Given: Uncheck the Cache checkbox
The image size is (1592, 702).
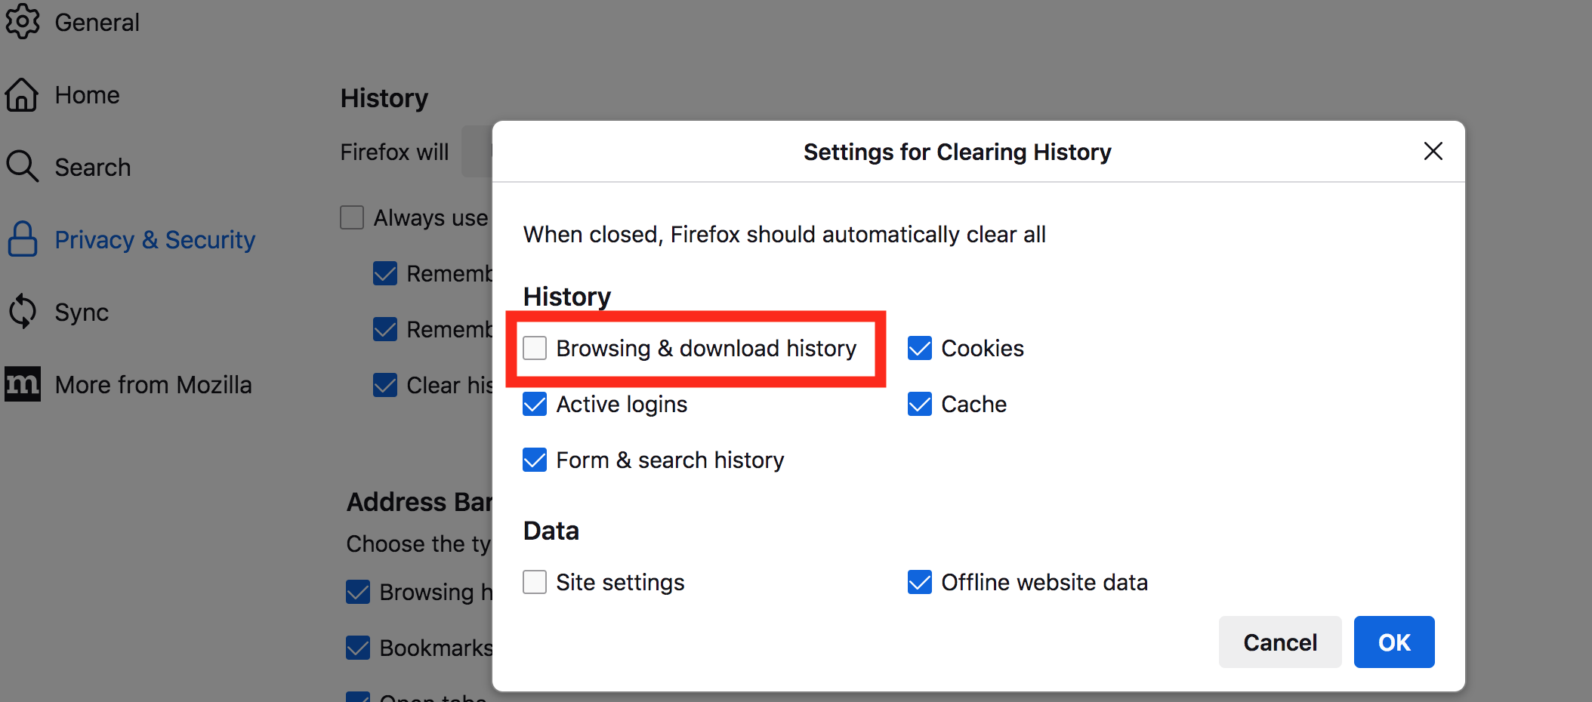Looking at the screenshot, I should 920,404.
